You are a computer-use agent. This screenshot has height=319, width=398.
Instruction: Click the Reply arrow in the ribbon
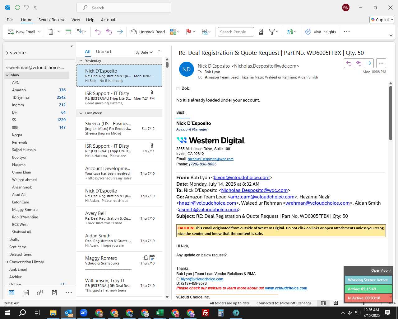click(98, 32)
